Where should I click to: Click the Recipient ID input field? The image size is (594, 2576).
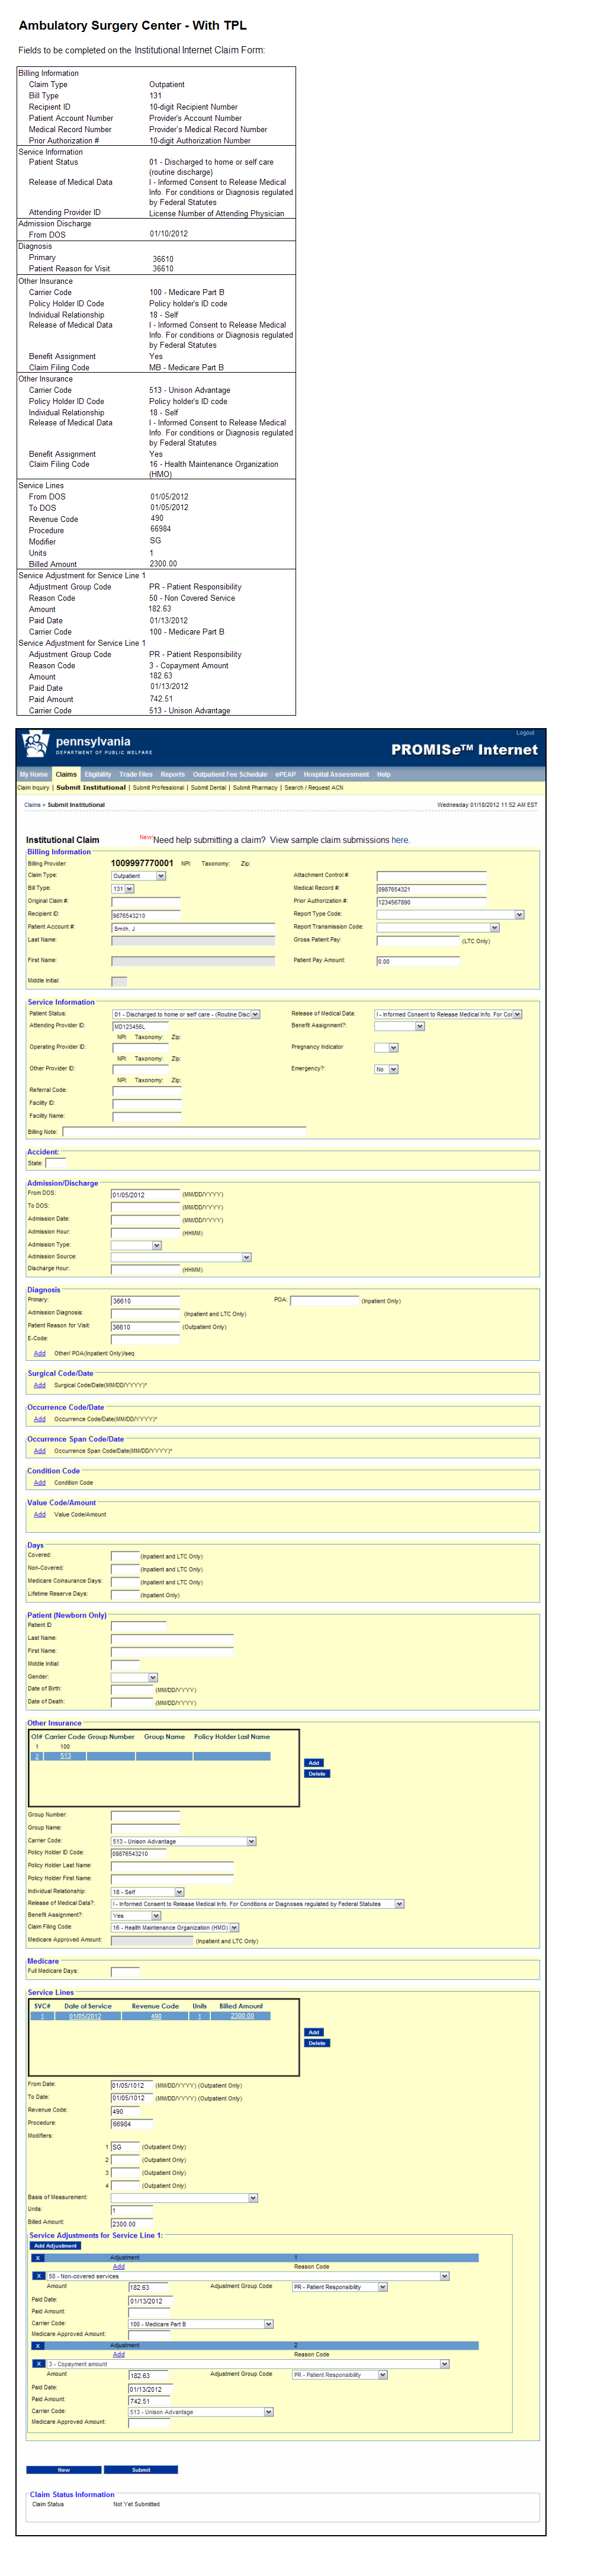point(146,915)
